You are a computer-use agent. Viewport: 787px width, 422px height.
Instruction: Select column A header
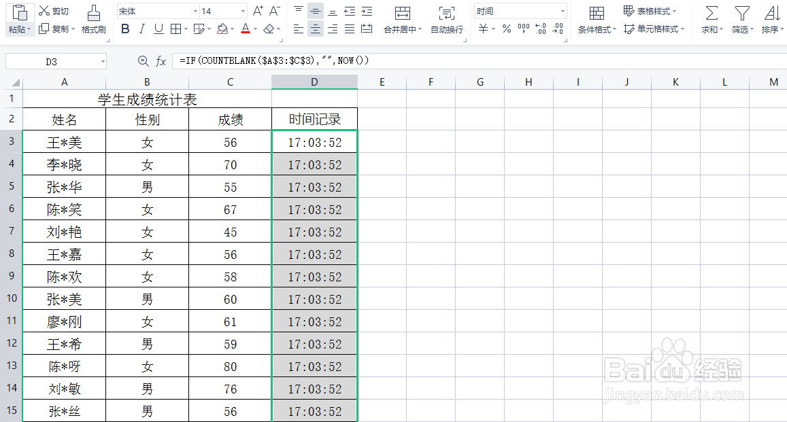pyautogui.click(x=64, y=82)
